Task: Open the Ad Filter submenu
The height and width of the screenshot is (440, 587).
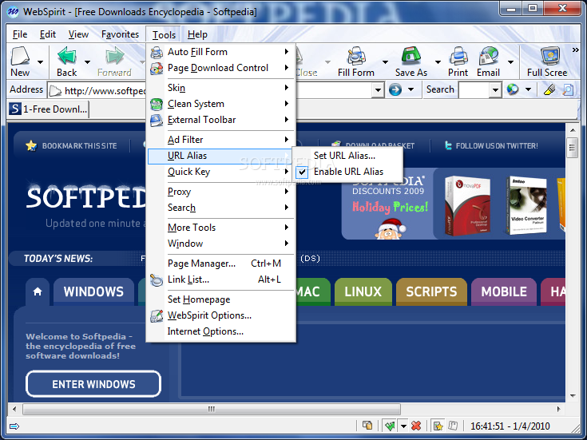Action: click(220, 140)
